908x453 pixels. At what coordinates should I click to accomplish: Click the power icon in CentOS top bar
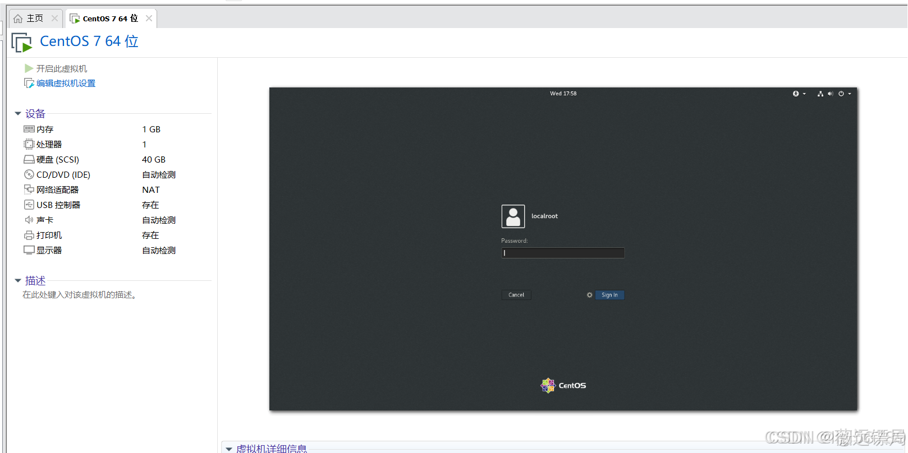(x=841, y=94)
